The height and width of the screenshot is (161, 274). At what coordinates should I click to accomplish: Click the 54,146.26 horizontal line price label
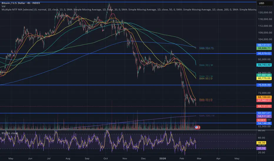[264, 123]
